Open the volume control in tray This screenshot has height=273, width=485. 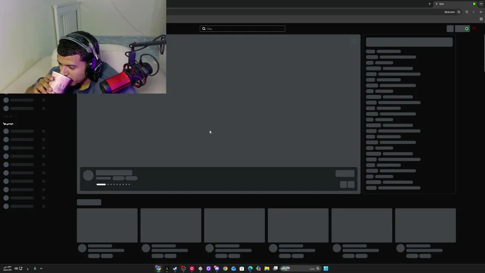point(16,268)
